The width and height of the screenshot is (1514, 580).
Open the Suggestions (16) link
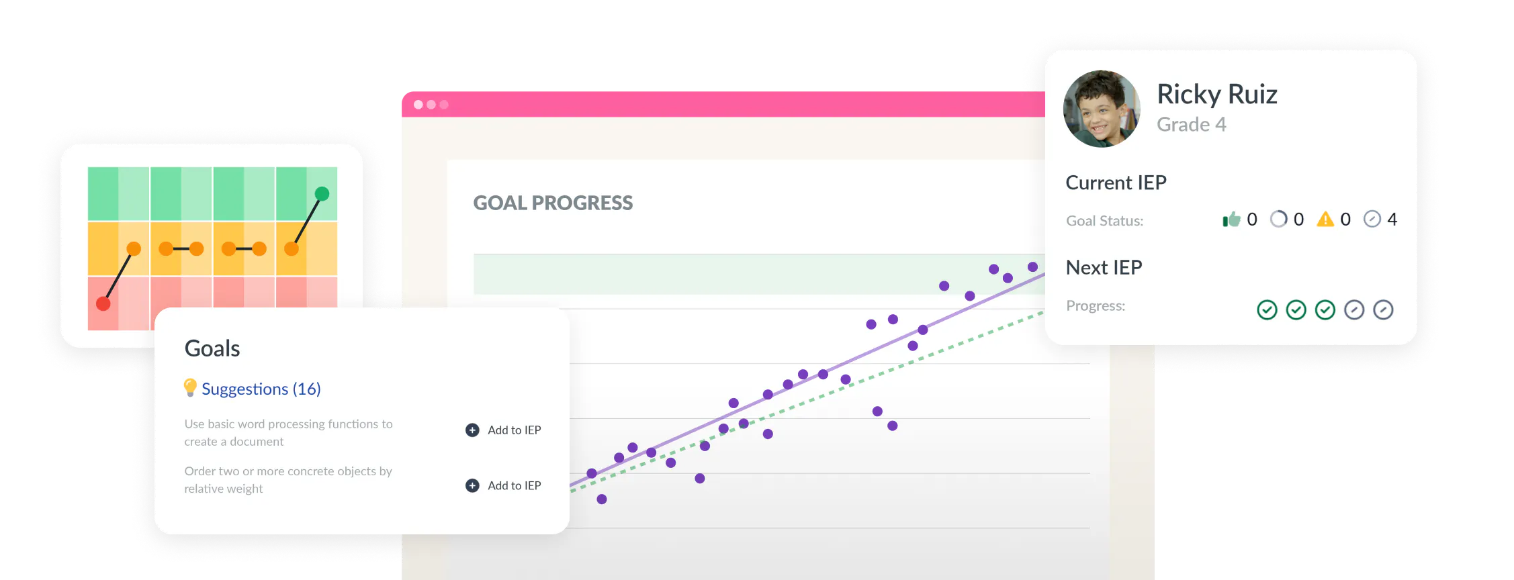click(261, 389)
